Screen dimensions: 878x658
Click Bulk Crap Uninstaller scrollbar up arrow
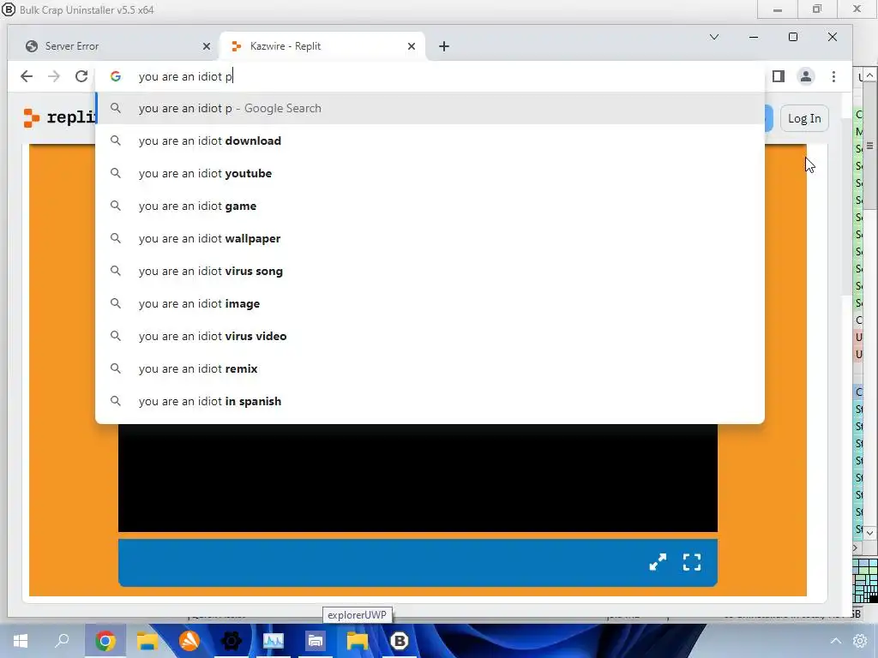tap(869, 75)
